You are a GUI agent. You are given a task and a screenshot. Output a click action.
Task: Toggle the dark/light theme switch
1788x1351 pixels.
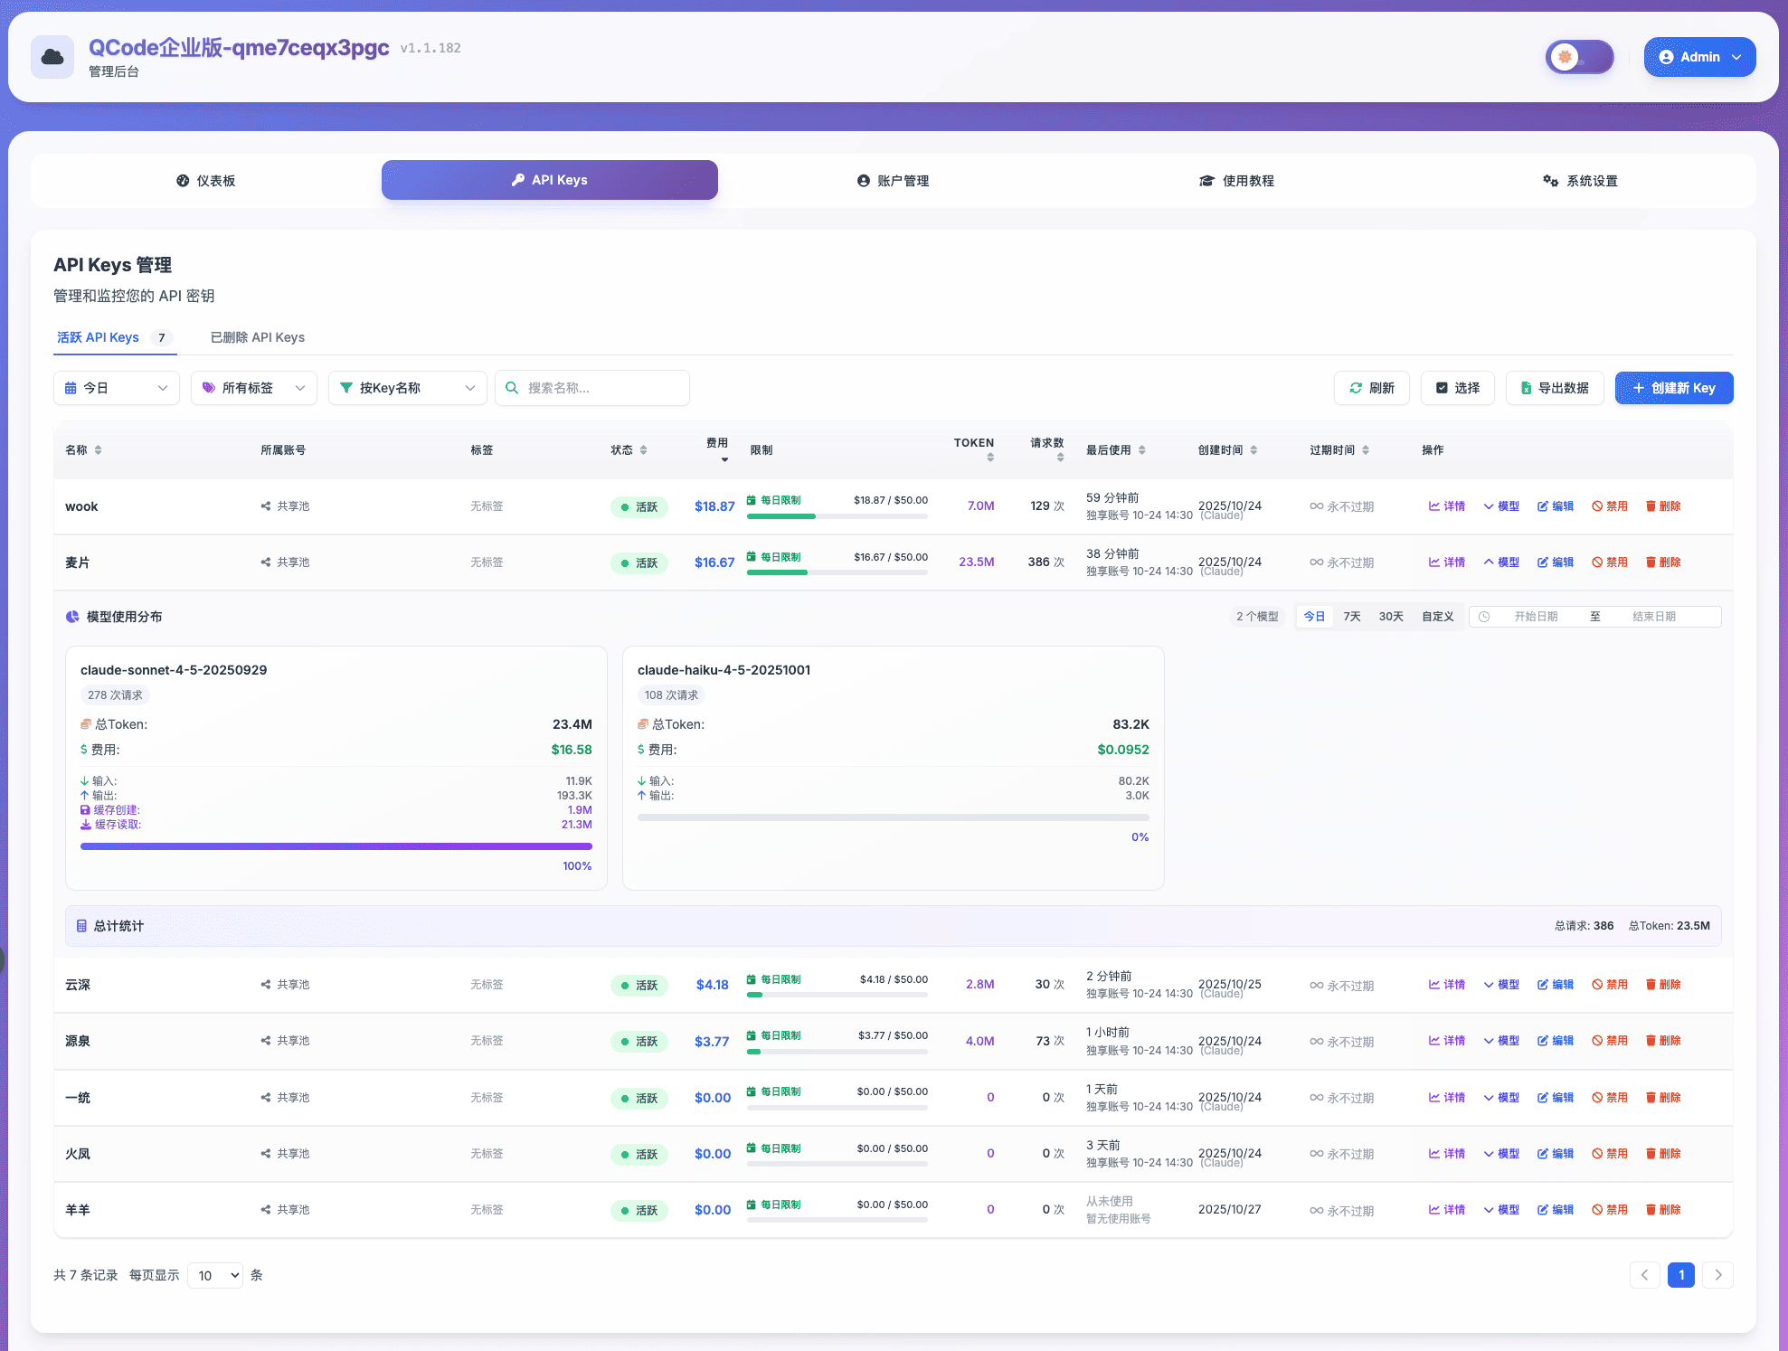pyautogui.click(x=1579, y=57)
